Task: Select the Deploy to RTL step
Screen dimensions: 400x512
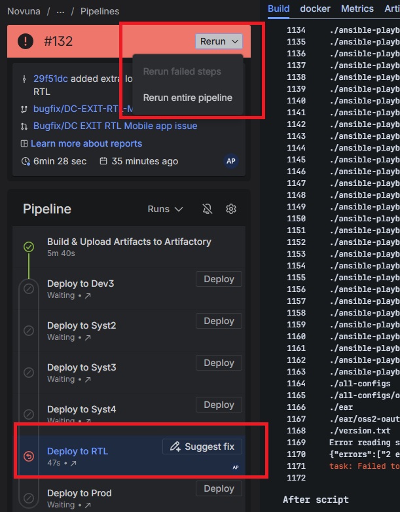Action: [x=129, y=456]
